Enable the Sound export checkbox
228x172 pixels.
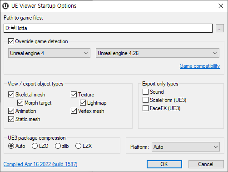pos(145,92)
